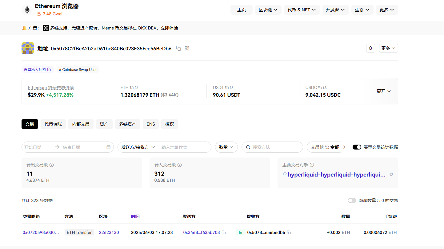
Task: Copy receiver address 0x5078...e56bedb6
Action: click(289, 232)
